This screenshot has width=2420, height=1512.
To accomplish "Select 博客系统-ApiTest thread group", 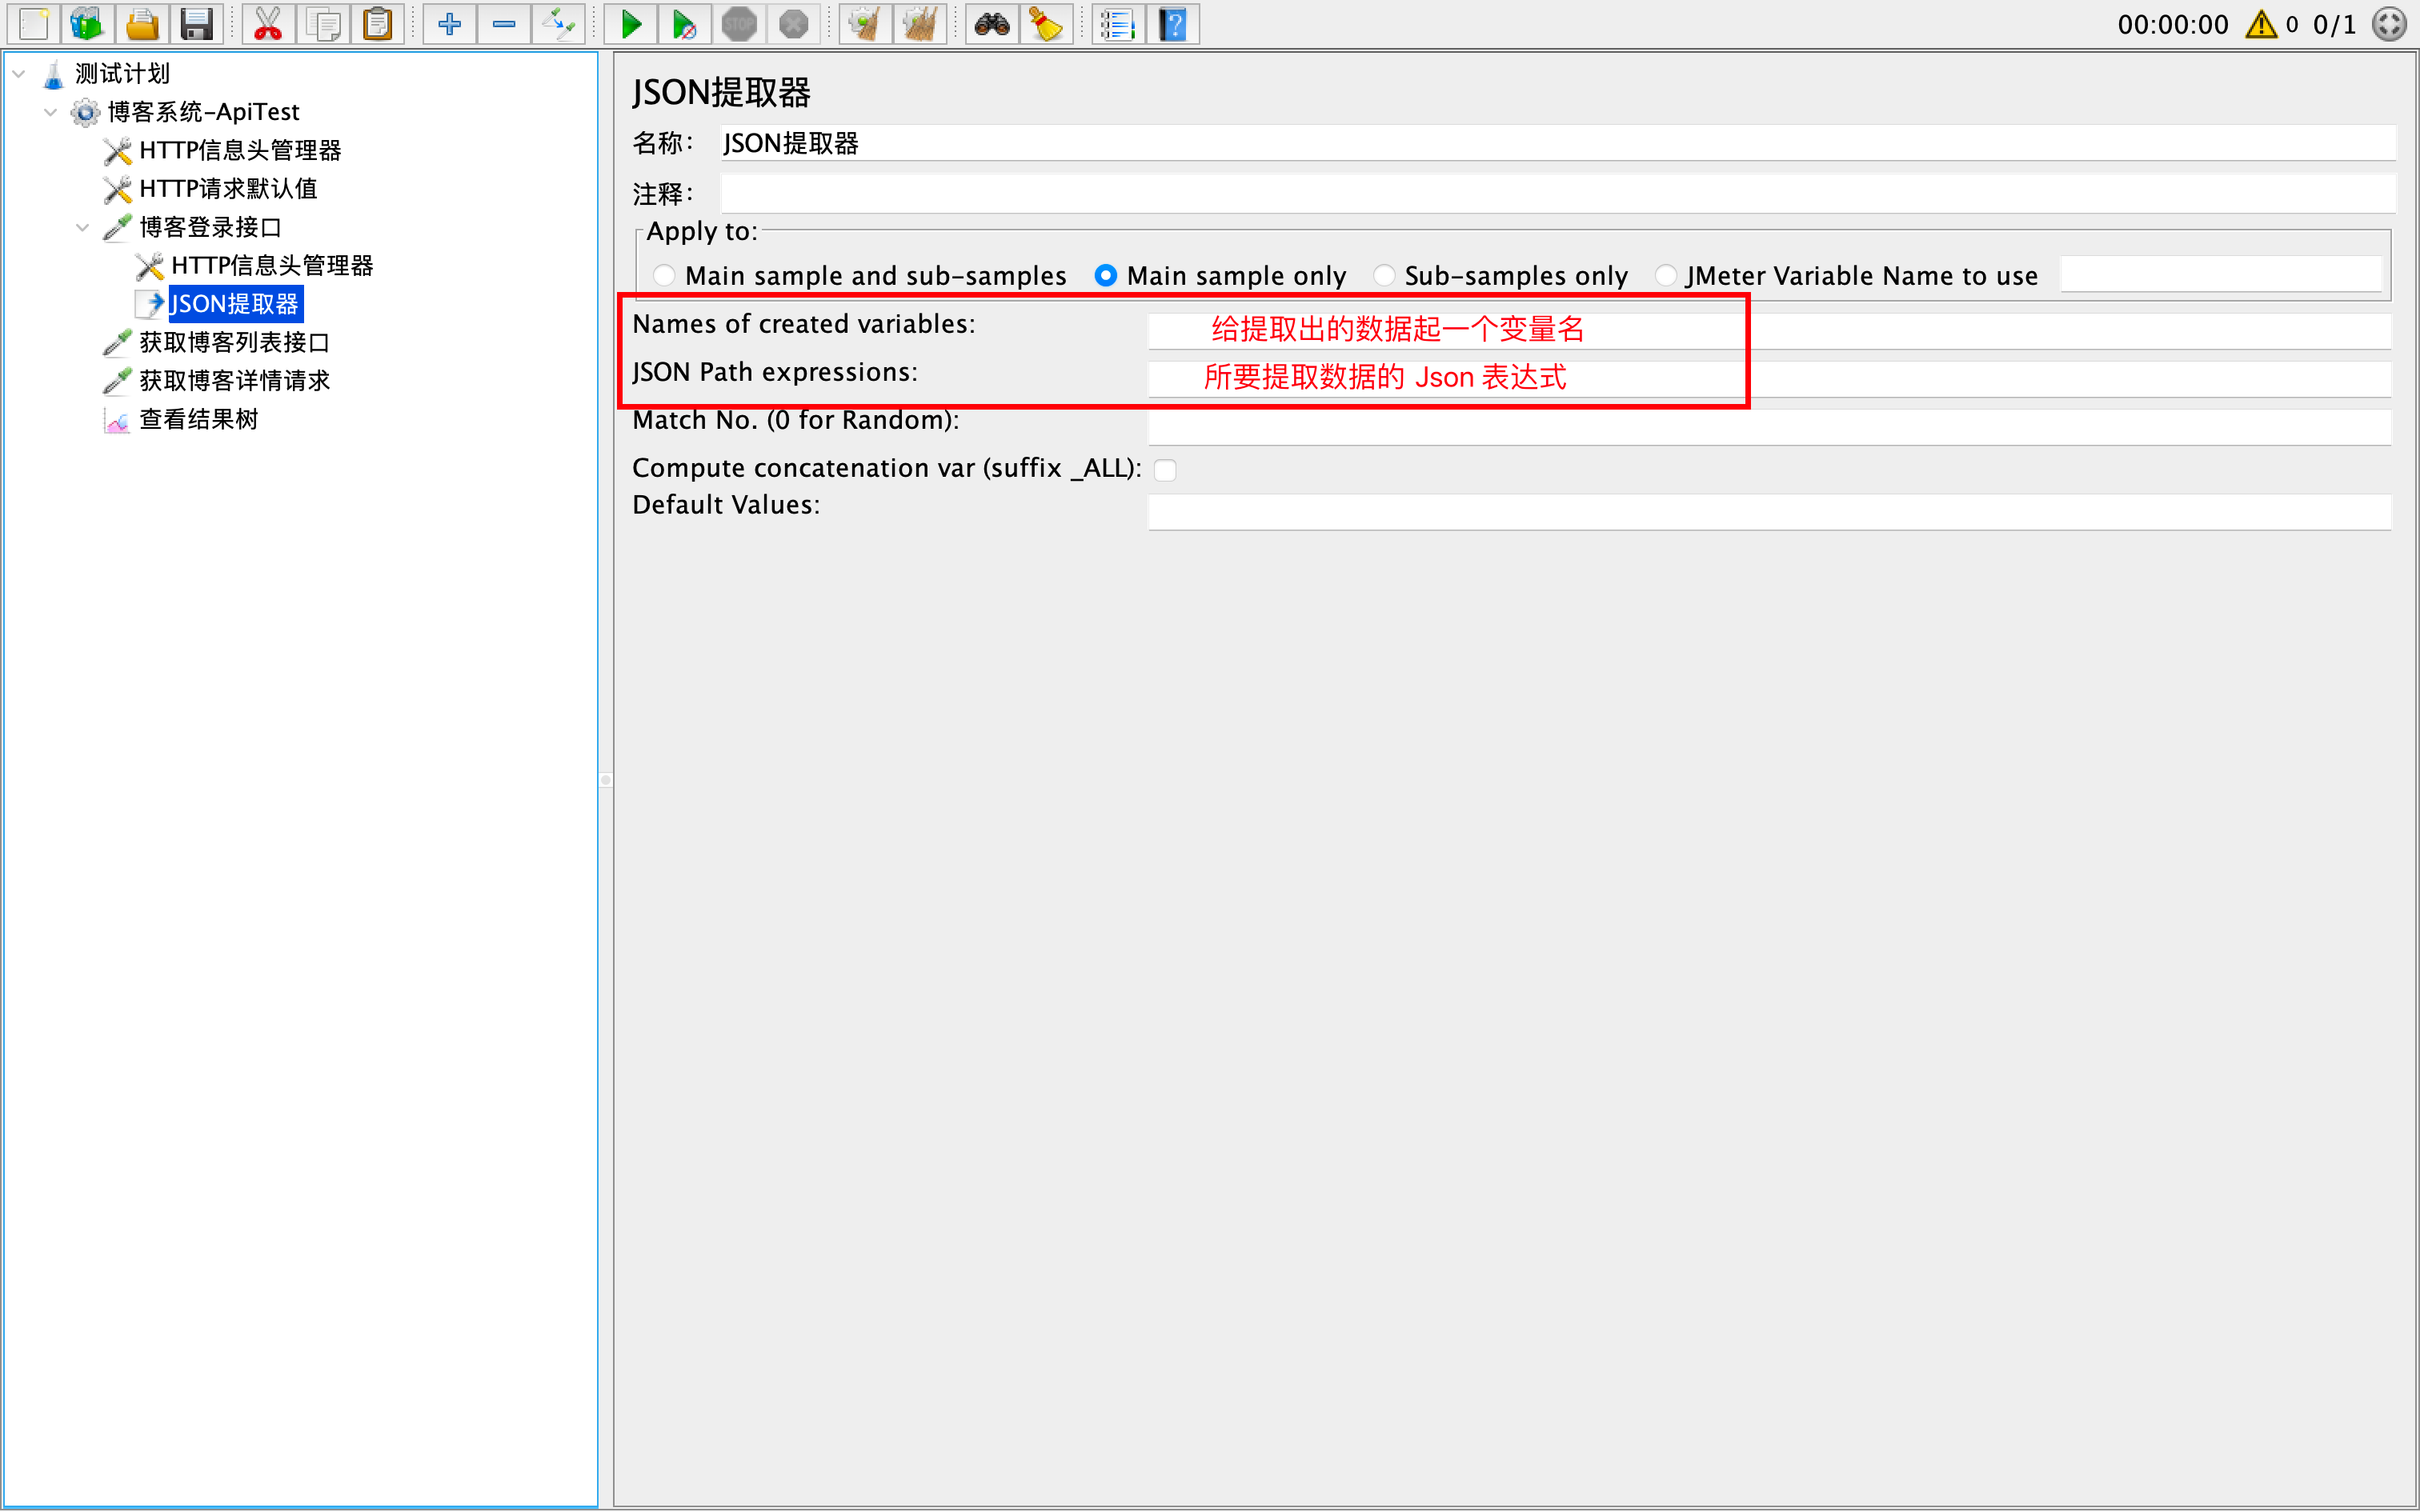I will (203, 112).
